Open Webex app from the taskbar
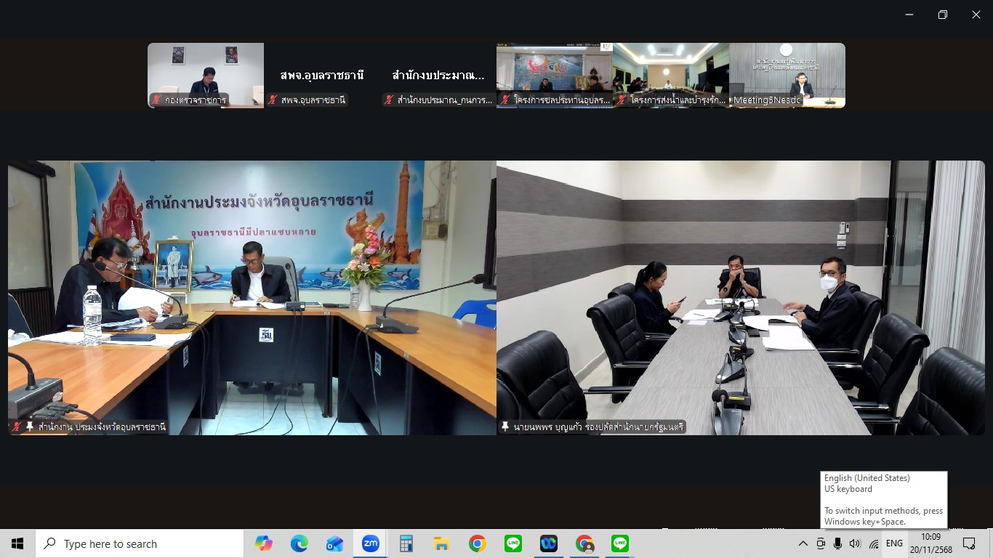Screen dimensions: 993x558 (x=548, y=543)
